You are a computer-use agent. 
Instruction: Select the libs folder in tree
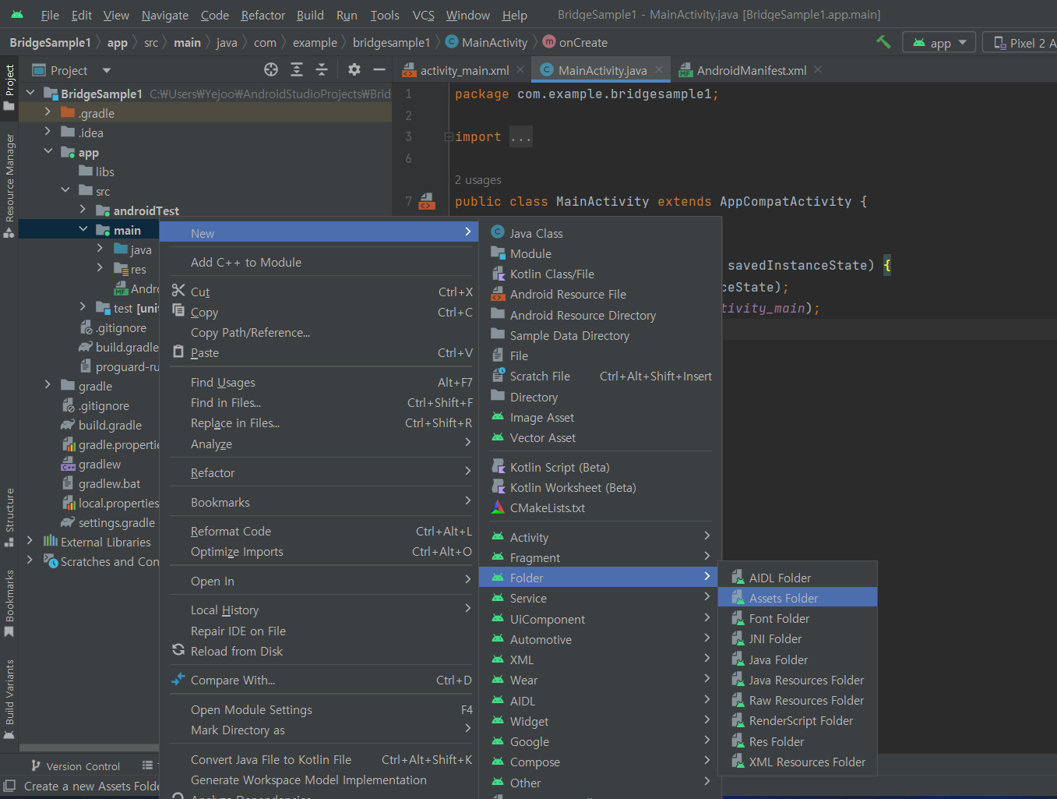104,171
